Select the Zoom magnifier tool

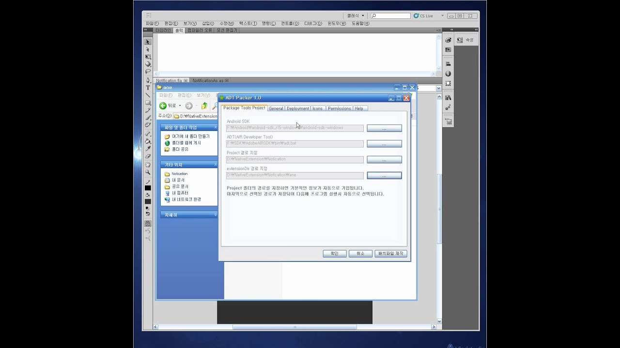148,172
